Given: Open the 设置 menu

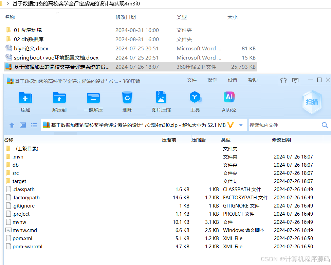Looking at the screenshot, I should tap(232, 80).
